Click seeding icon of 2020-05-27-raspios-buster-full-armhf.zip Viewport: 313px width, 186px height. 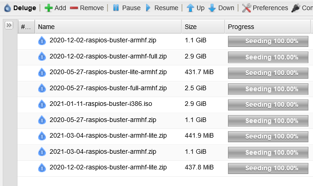pos(42,88)
